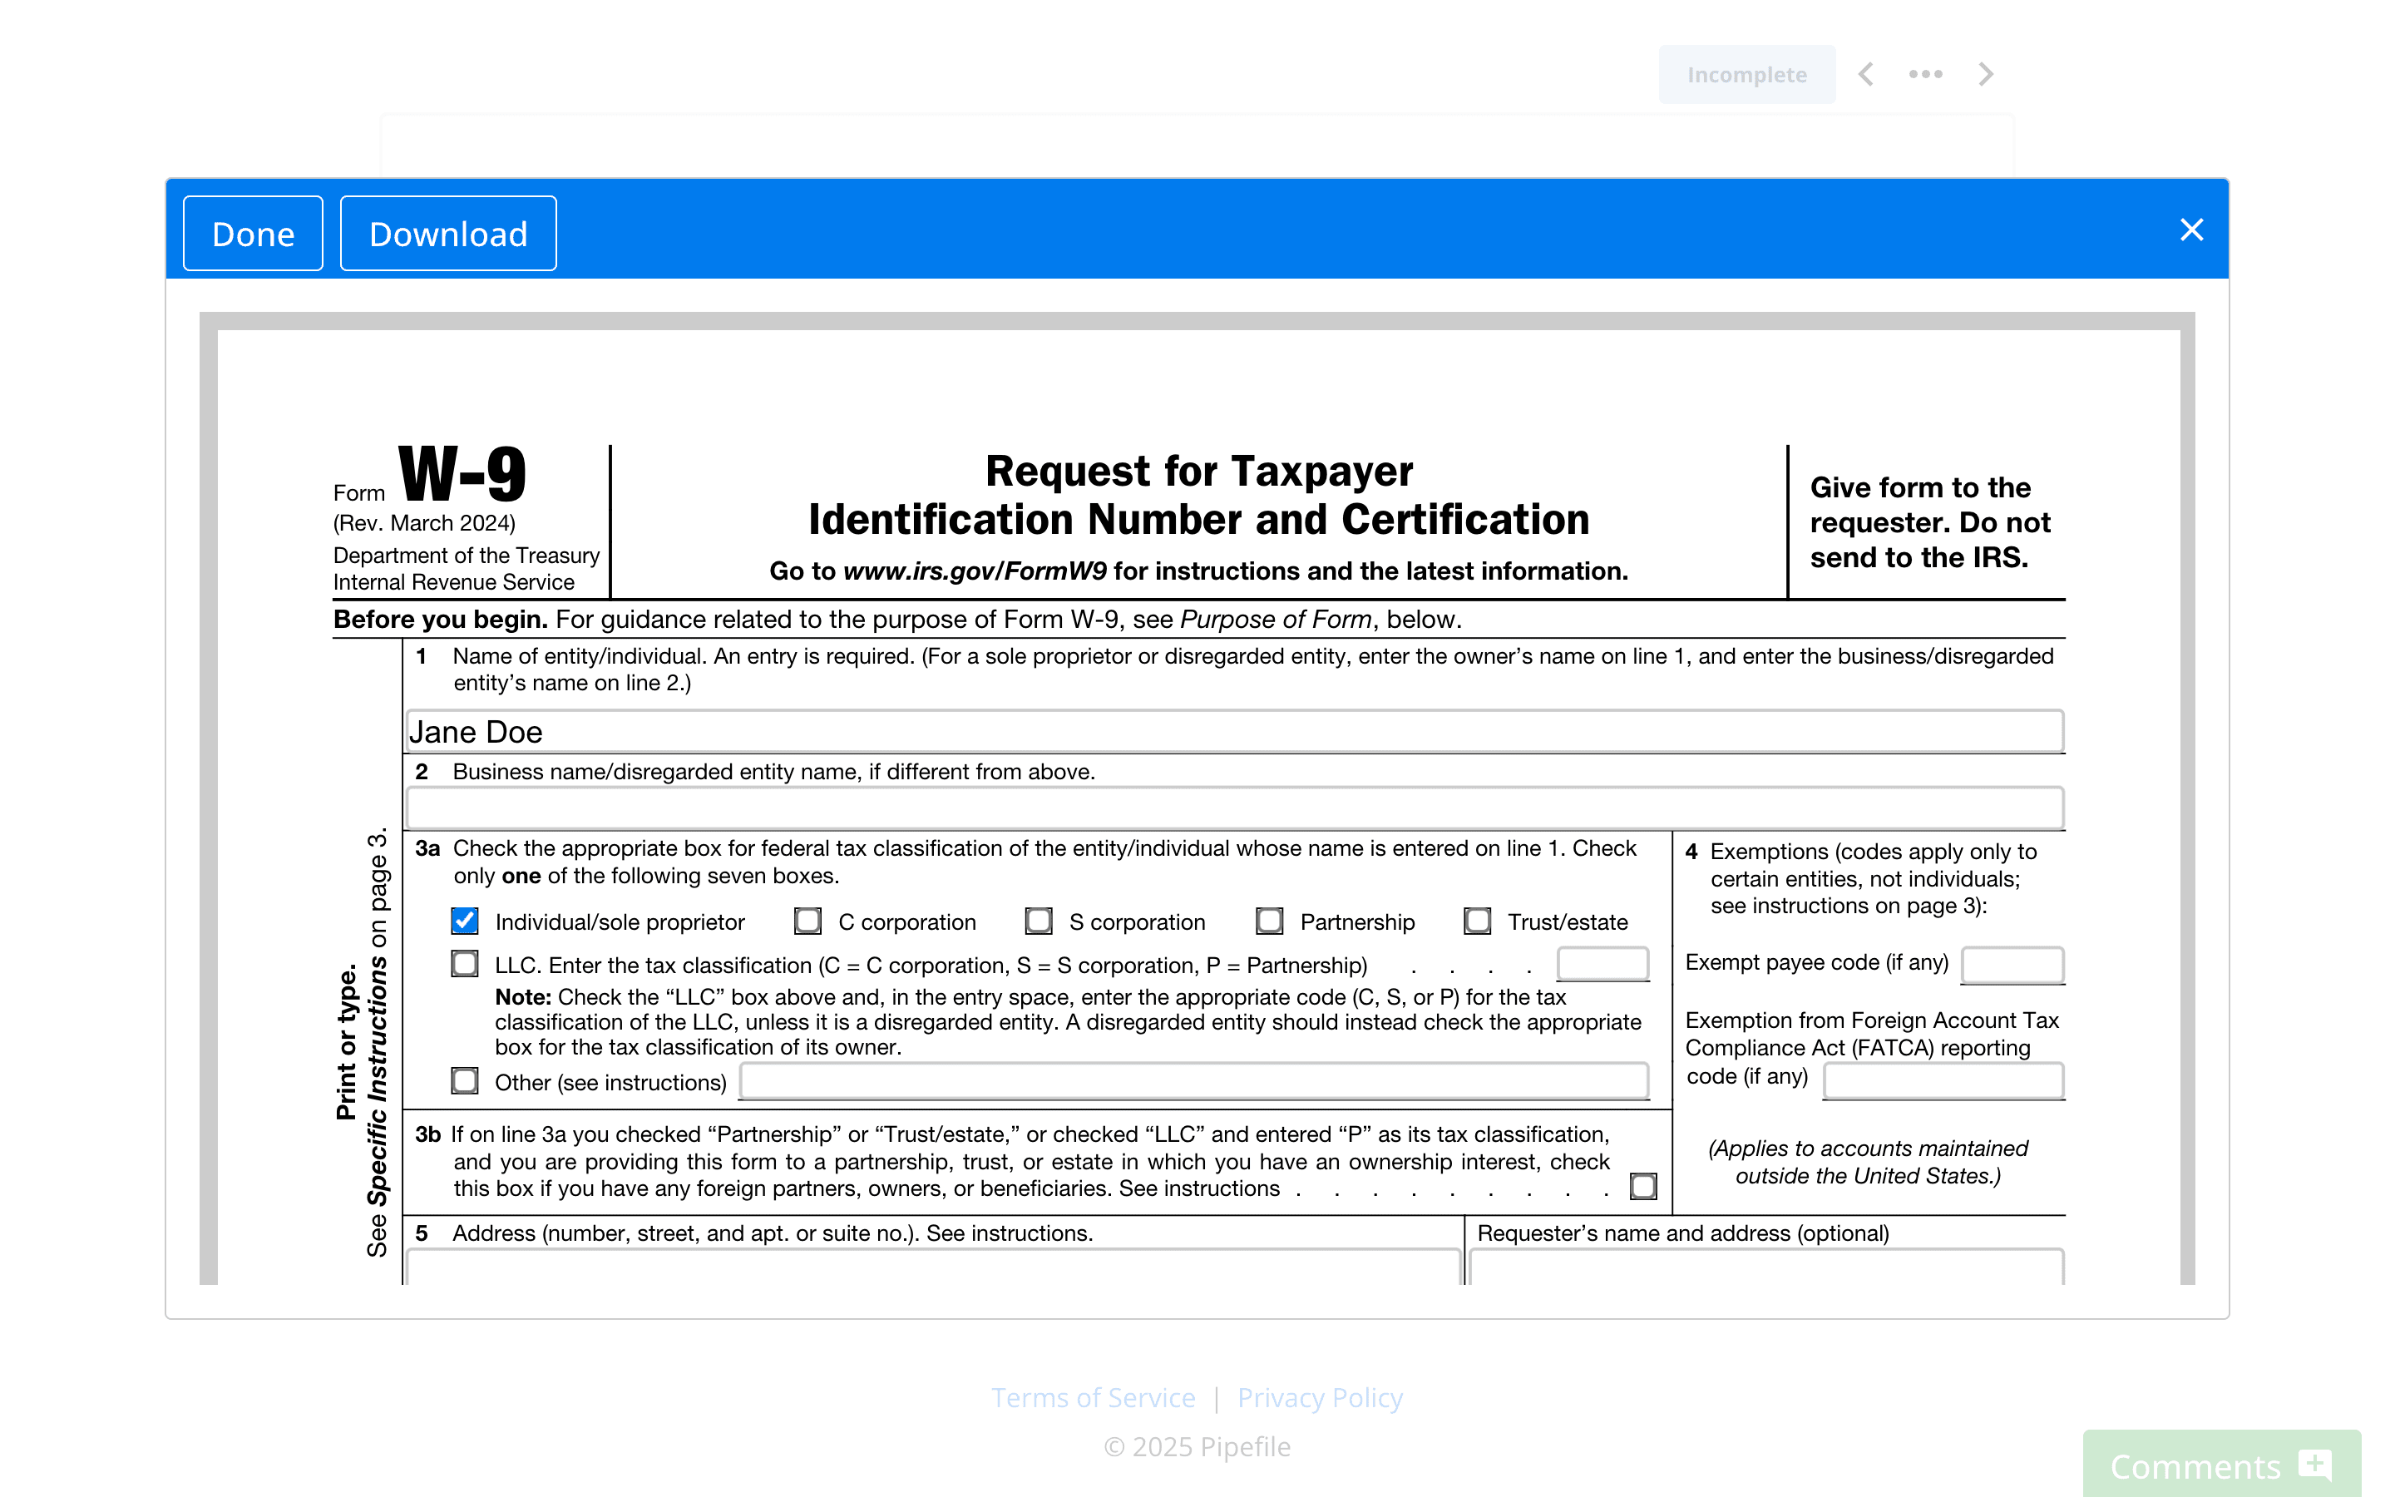
Task: Click the FATCA reporting code field
Action: [1943, 1080]
